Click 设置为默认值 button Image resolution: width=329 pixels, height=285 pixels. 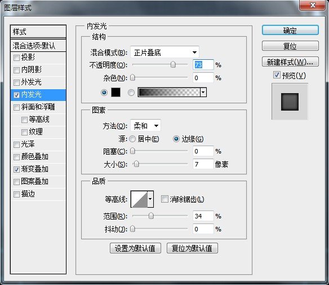point(135,248)
